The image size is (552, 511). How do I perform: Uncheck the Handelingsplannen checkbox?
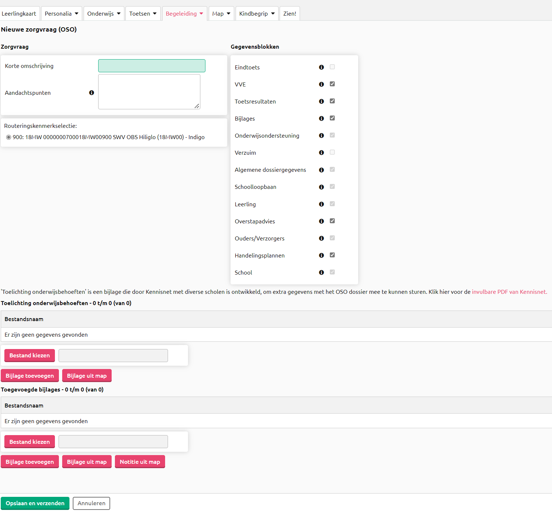pyautogui.click(x=332, y=255)
